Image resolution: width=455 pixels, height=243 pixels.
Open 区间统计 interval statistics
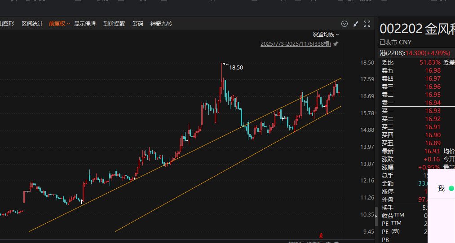pos(32,24)
